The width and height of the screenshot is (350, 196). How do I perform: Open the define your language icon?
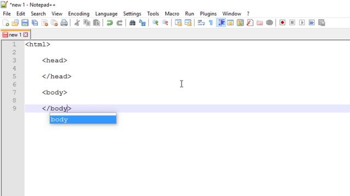coord(230,23)
